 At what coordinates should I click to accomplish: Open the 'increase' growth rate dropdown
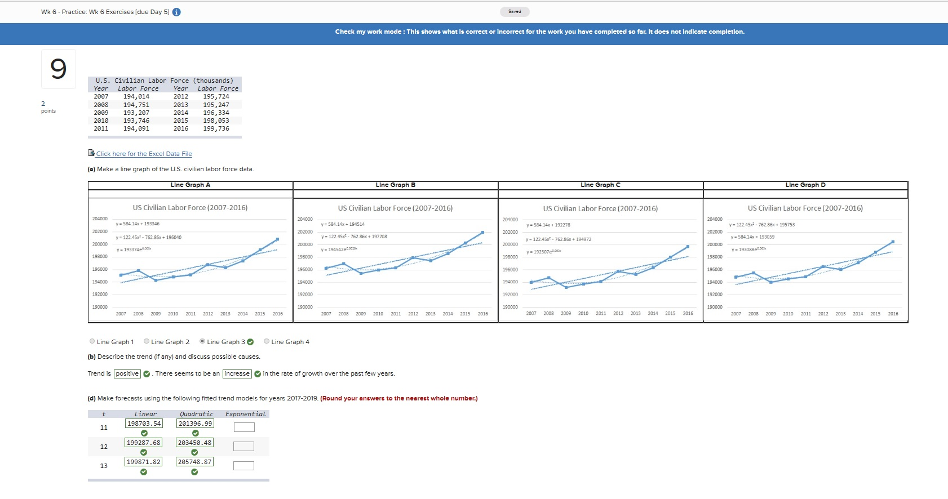pos(237,374)
